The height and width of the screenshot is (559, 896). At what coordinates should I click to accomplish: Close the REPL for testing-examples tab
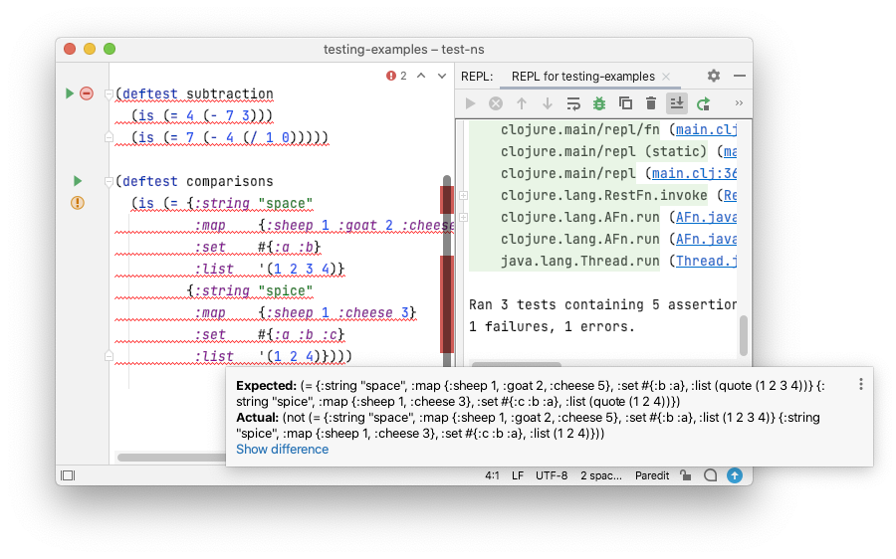point(666,77)
